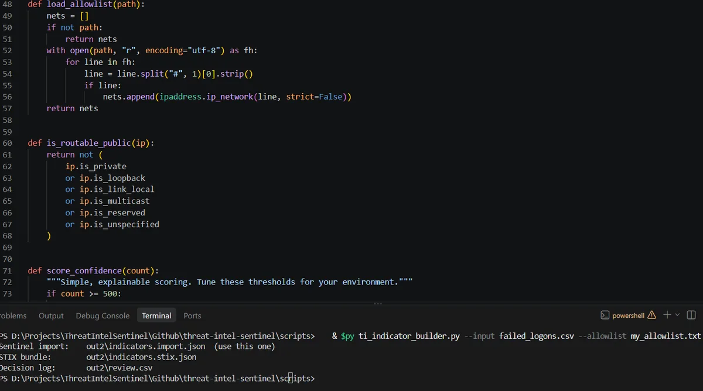Click the "Simple, explainable scoring" docstring
Viewport: 703px width, 391px height.
230,282
